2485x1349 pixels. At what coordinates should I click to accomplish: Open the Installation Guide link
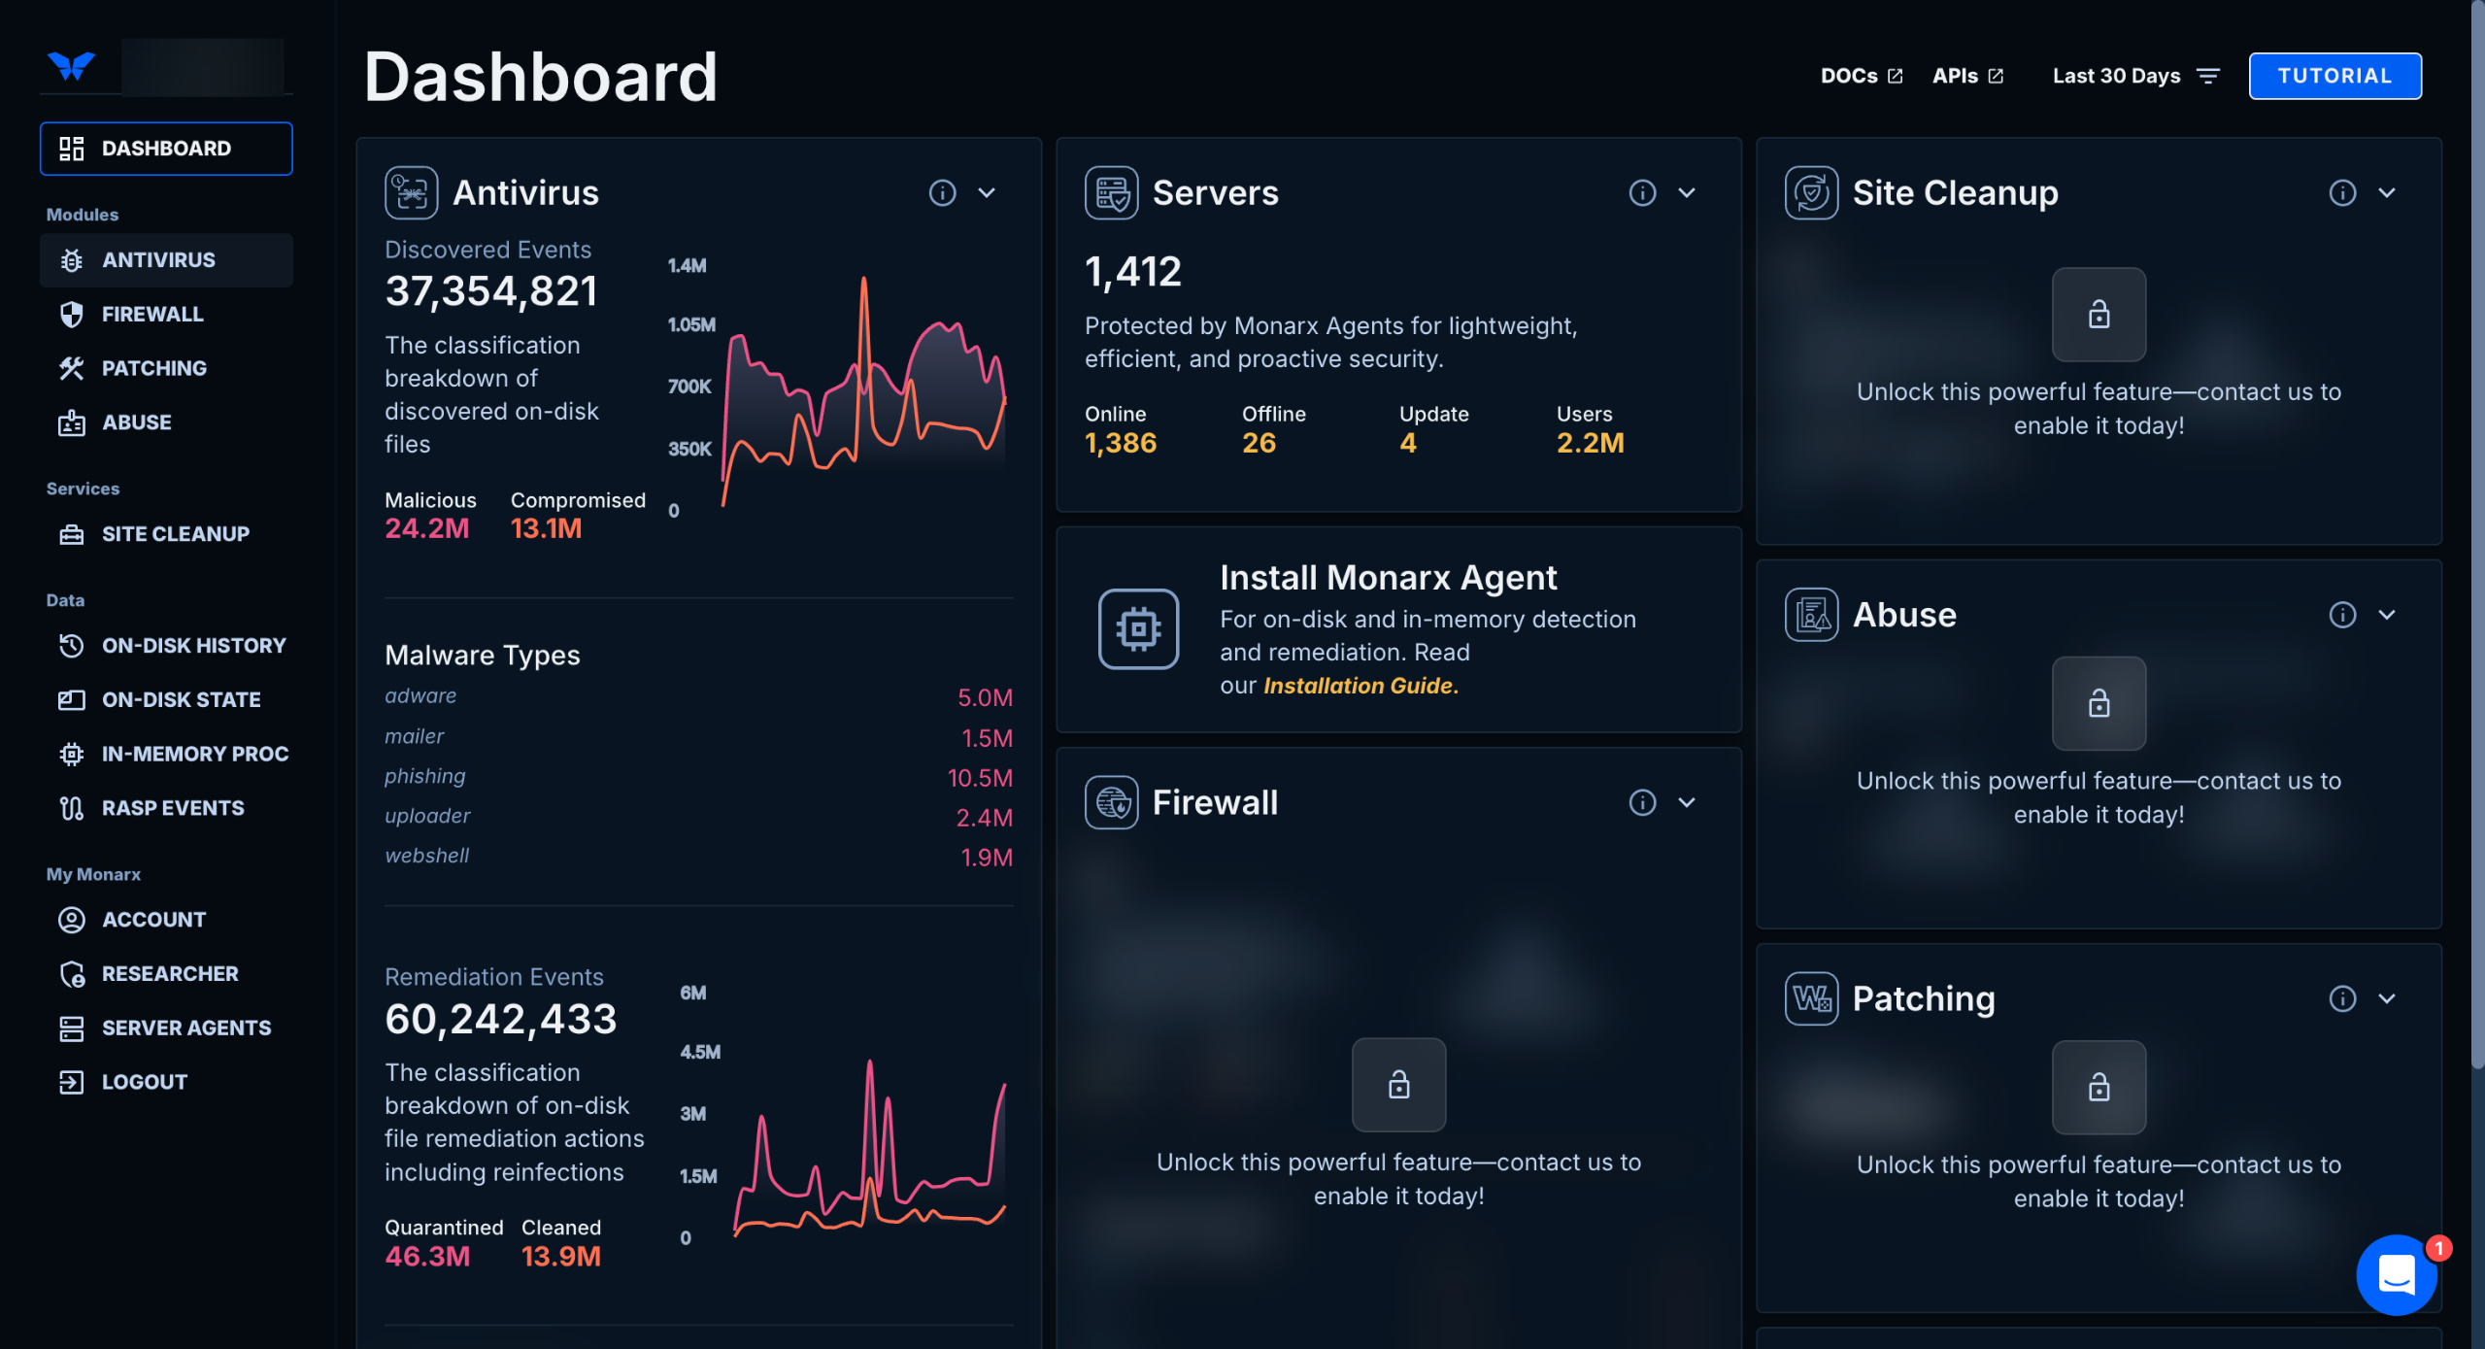(x=1360, y=686)
